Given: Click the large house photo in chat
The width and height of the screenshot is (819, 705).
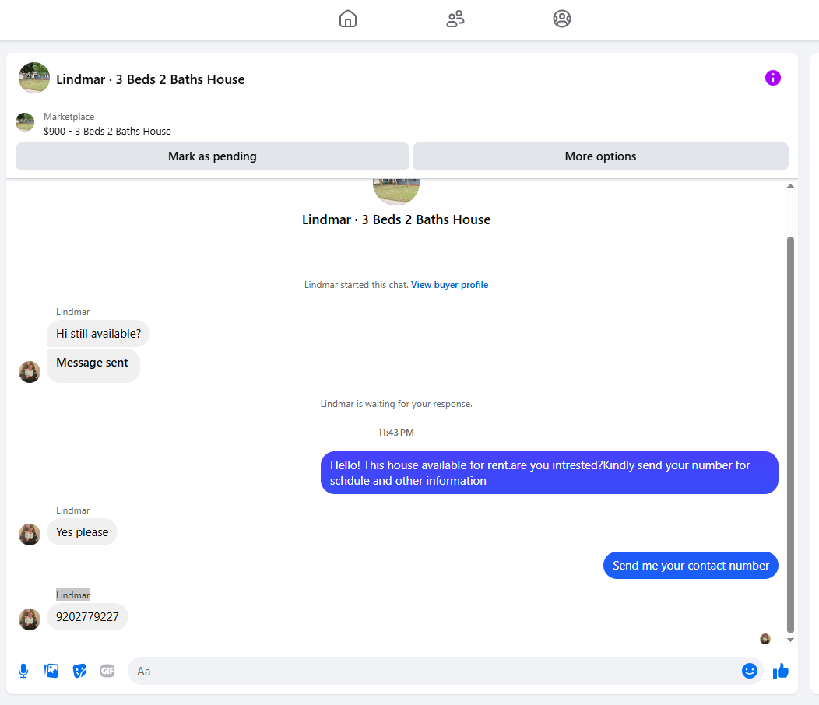Looking at the screenshot, I should (x=396, y=191).
